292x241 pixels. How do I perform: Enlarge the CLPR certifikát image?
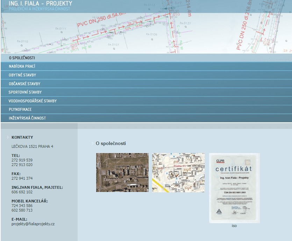pyautogui.click(x=234, y=188)
